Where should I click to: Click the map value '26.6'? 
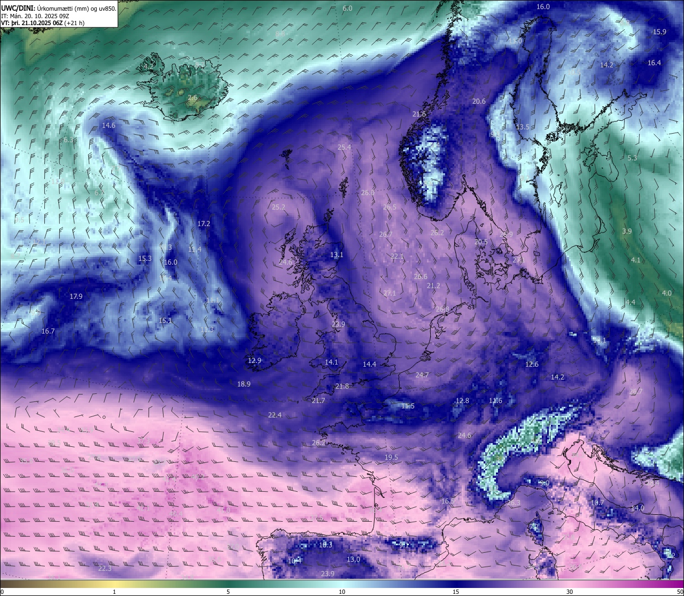[421, 277]
